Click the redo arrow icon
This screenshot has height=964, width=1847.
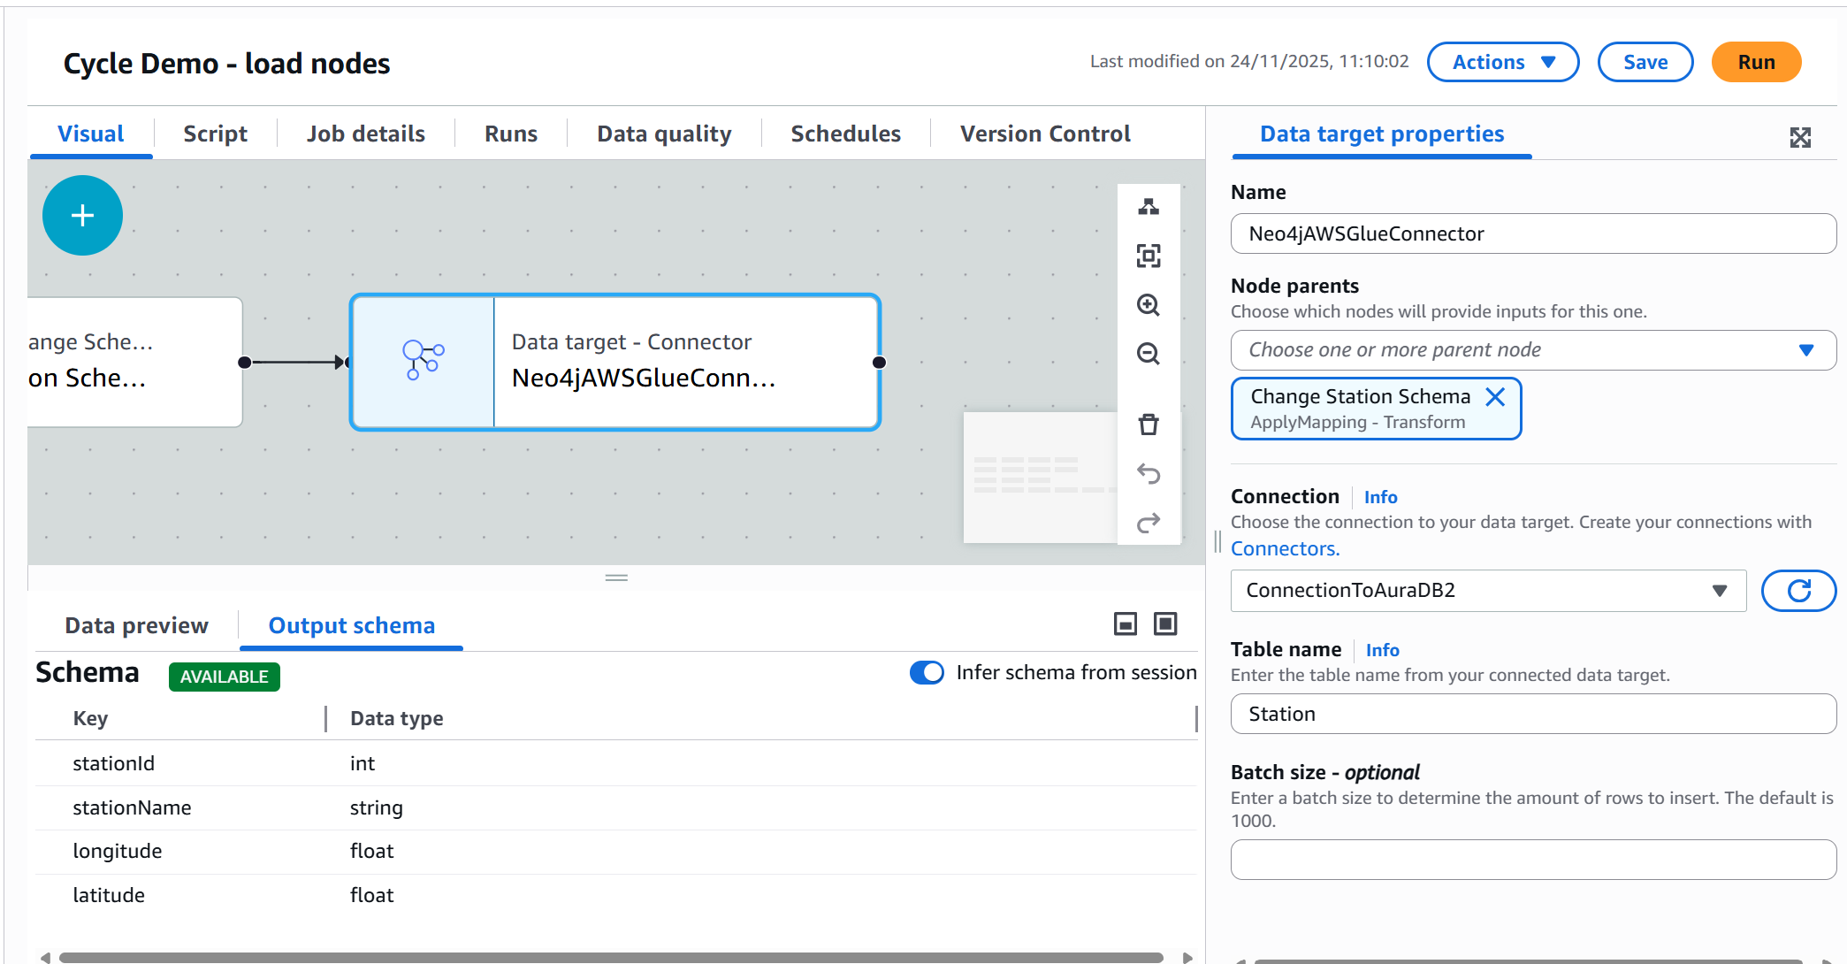point(1149,523)
